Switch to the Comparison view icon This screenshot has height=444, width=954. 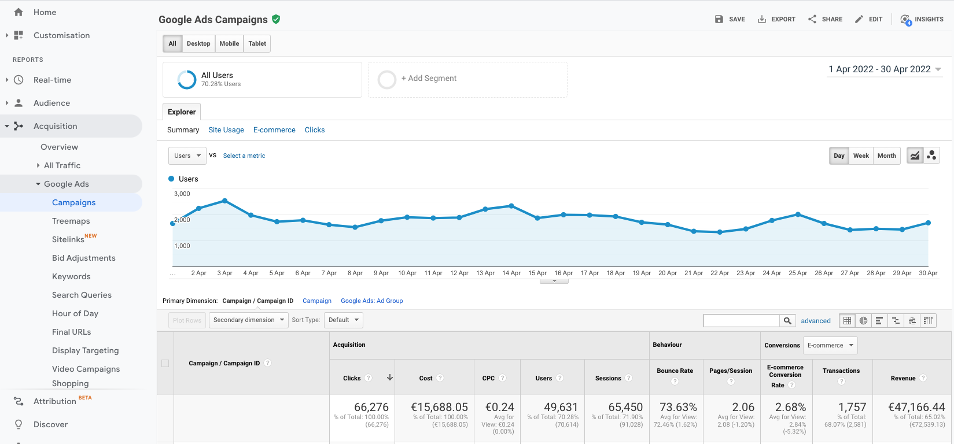(896, 320)
